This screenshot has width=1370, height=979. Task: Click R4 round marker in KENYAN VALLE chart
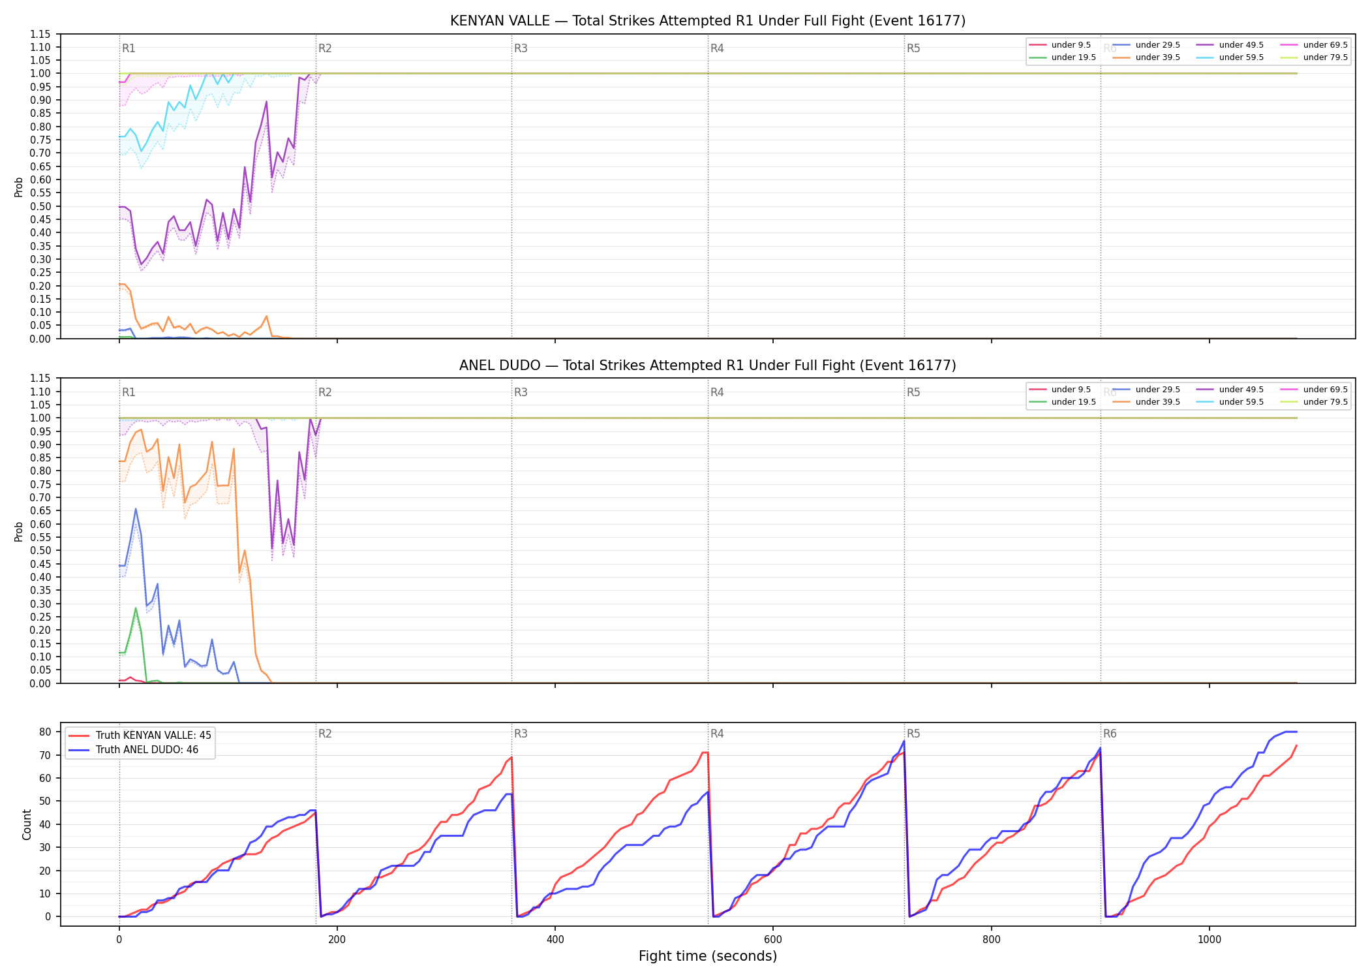pos(717,48)
